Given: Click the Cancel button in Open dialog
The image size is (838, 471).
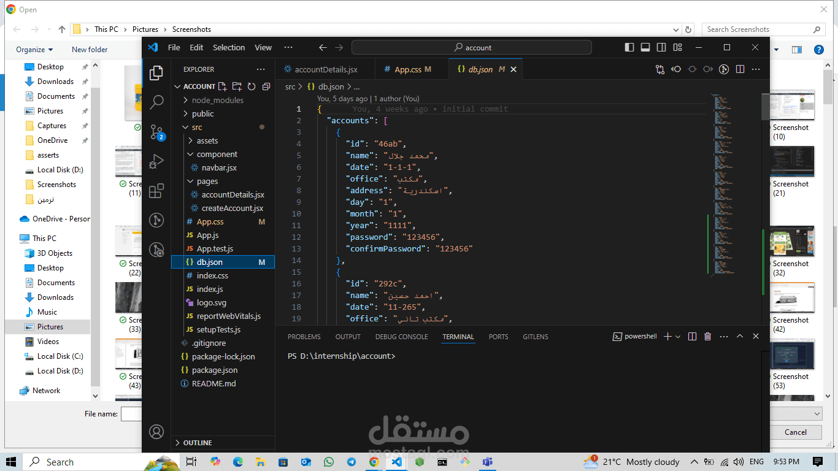Looking at the screenshot, I should pos(795,432).
